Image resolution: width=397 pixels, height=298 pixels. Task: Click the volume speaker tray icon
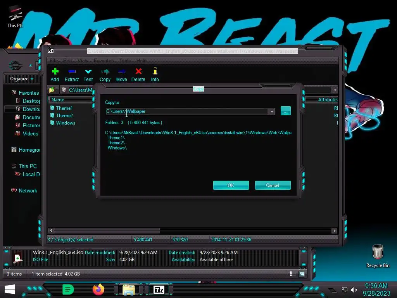354,289
